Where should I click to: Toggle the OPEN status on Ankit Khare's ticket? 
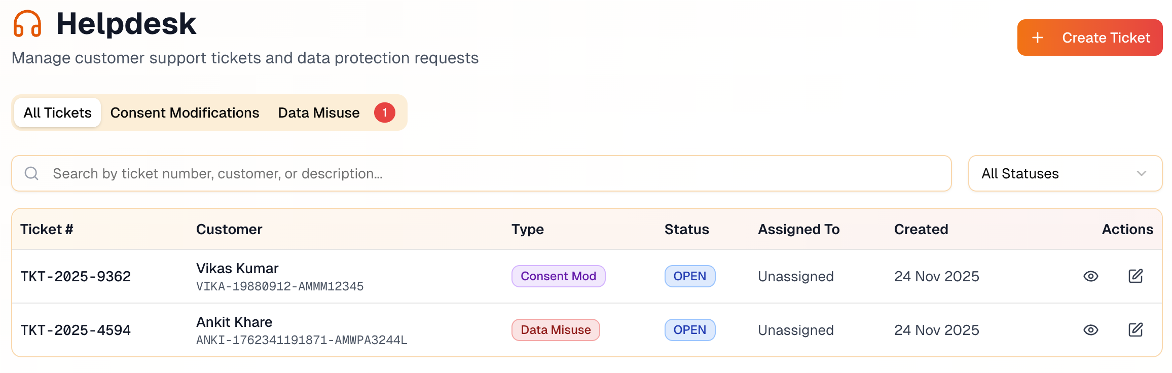point(689,329)
